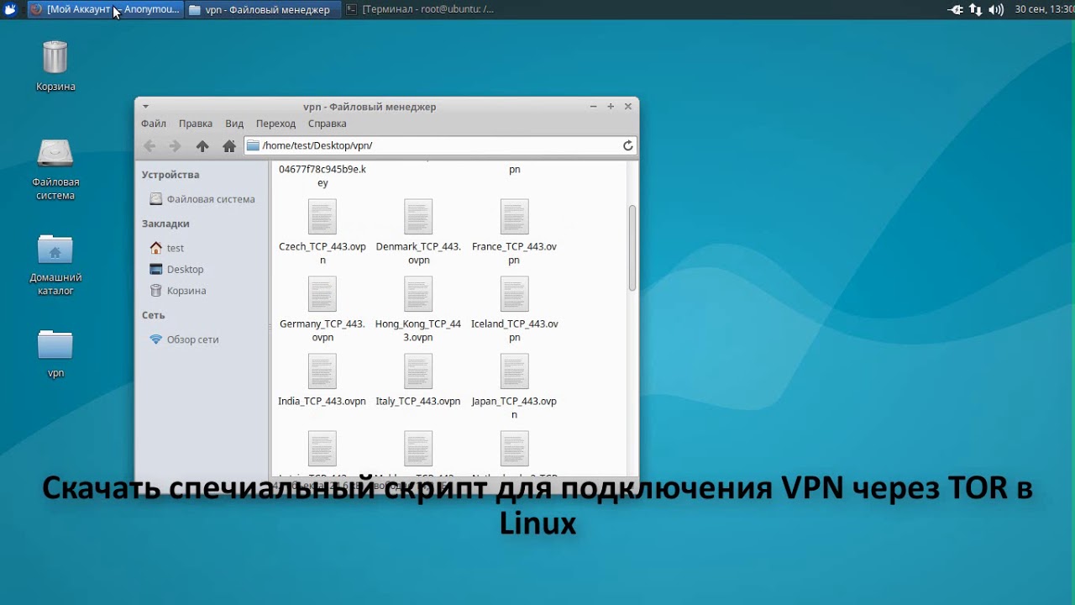Open the Правка menu
Viewport: 1075px width, 605px height.
pyautogui.click(x=196, y=124)
